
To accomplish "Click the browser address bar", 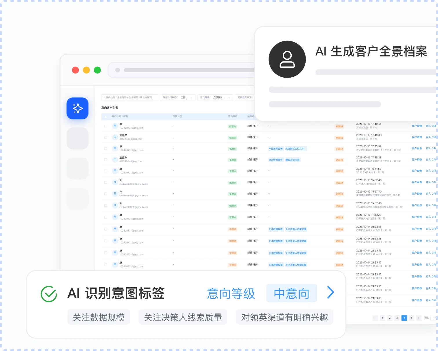I will pos(181,70).
